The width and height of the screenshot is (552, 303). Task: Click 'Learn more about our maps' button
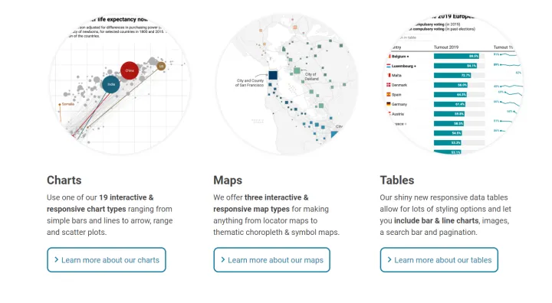271,259
